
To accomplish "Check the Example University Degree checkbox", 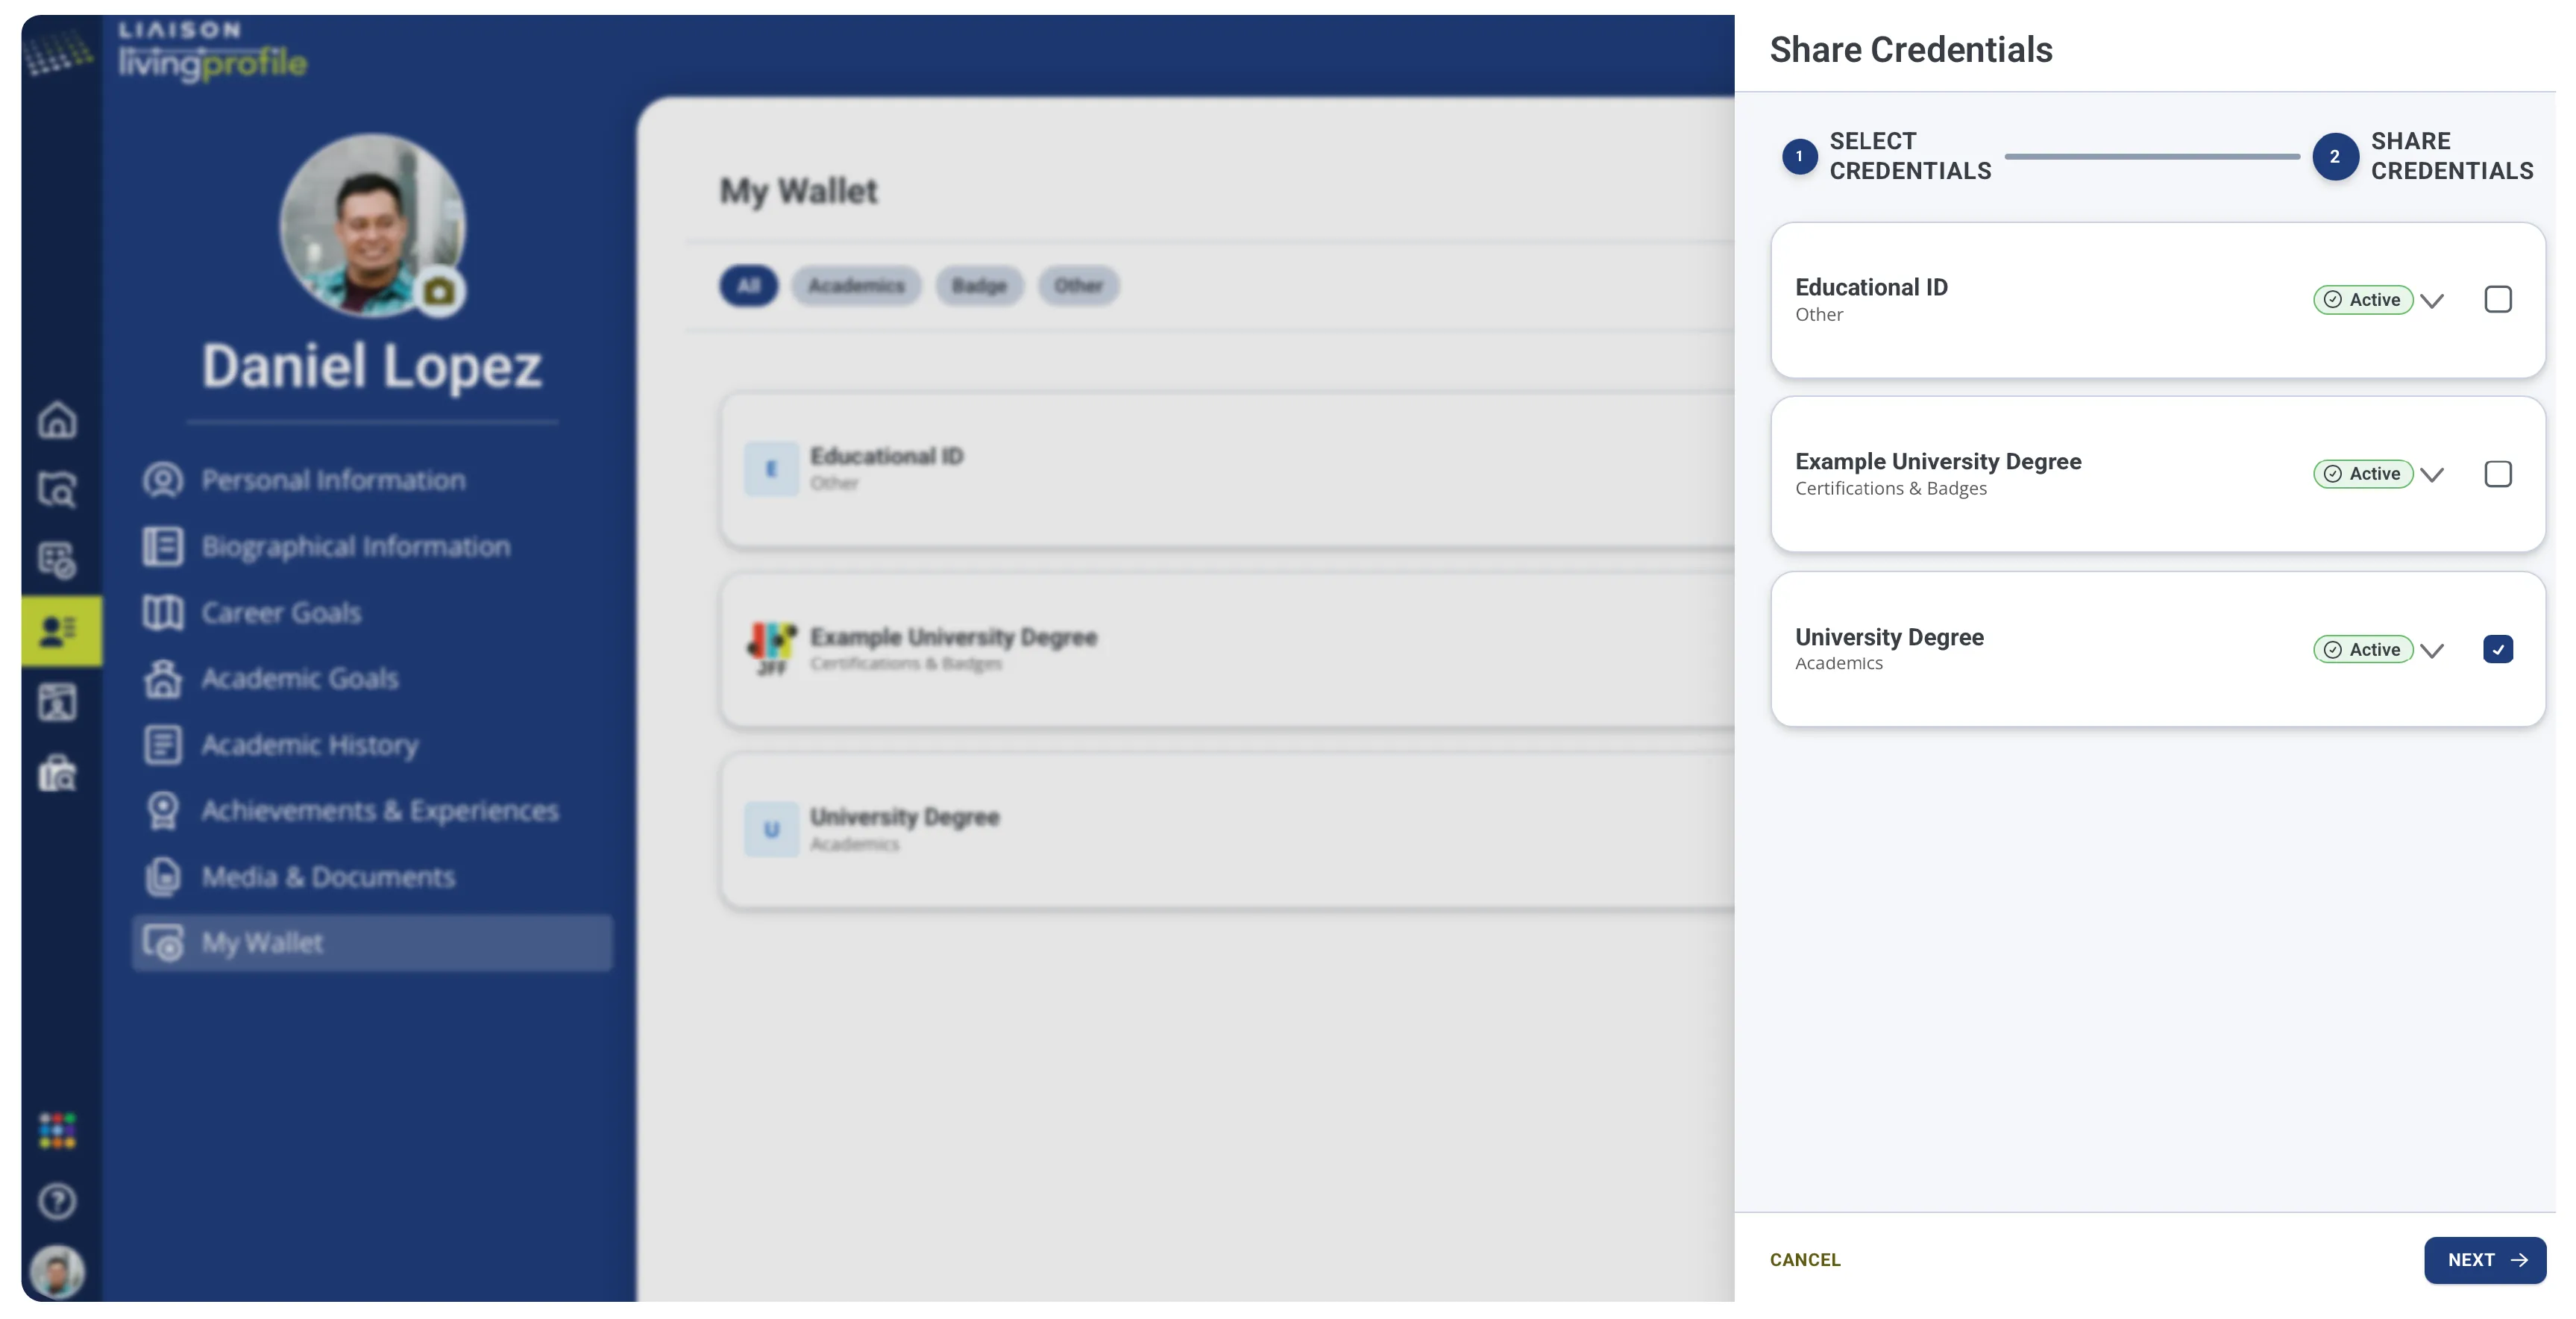I will [x=2498, y=474].
